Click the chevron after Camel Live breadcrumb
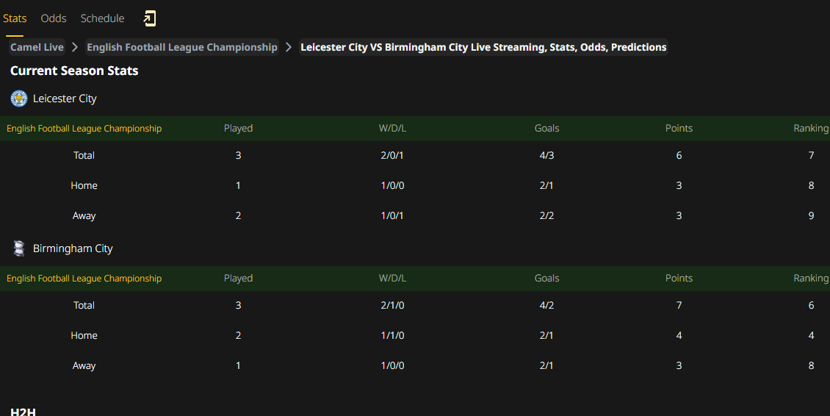 [75, 47]
